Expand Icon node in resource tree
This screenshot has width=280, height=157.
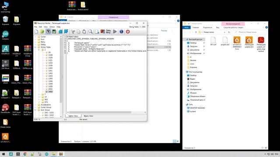(35, 39)
